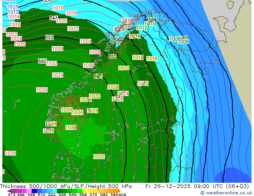
Task: Pick the light pink legend swatch
Action: pyautogui.click(x=29, y=191)
